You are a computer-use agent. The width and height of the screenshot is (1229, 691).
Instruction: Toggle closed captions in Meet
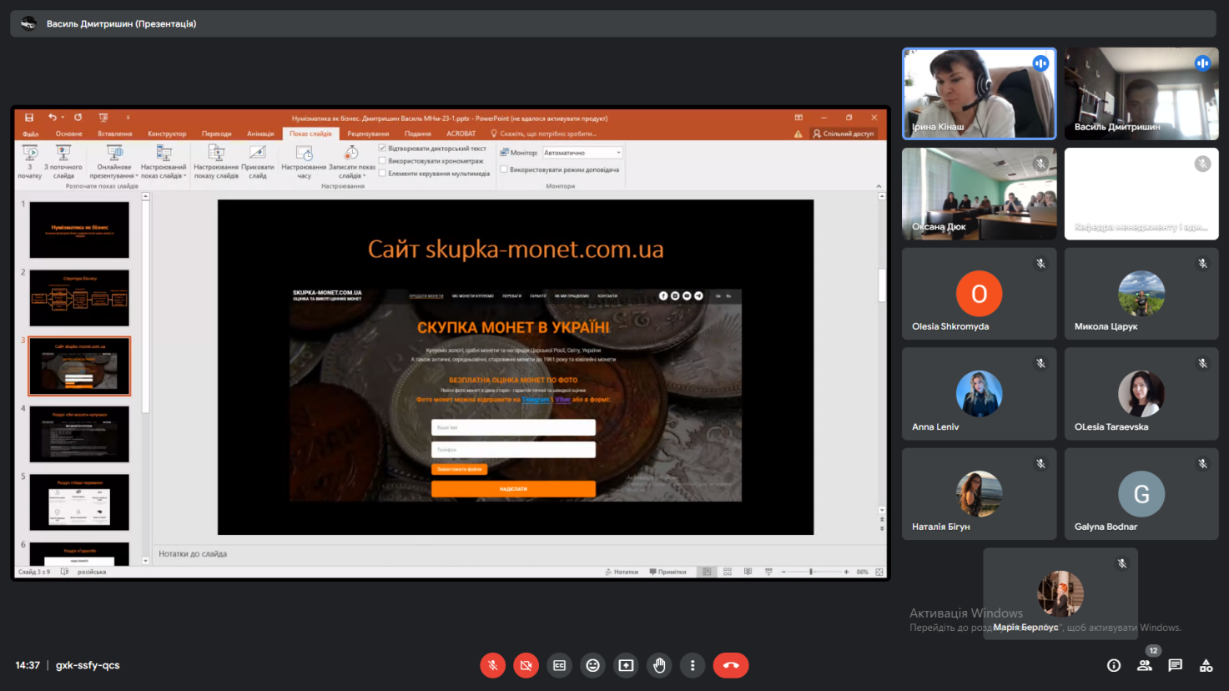559,665
